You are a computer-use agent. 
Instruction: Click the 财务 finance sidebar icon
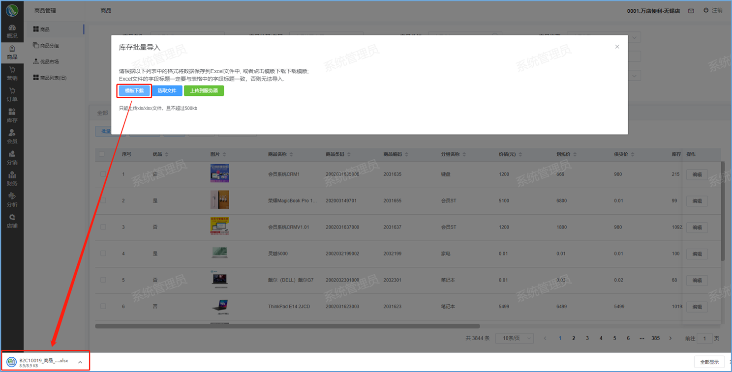[x=12, y=179]
